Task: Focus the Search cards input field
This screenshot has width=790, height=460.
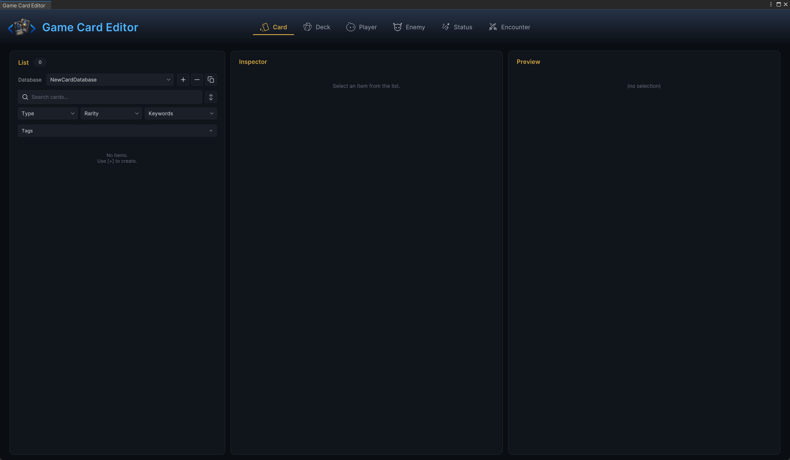Action: click(x=110, y=97)
